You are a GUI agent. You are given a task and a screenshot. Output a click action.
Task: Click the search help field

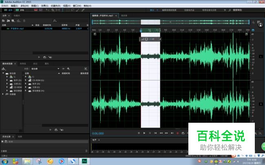[x=237, y=10]
